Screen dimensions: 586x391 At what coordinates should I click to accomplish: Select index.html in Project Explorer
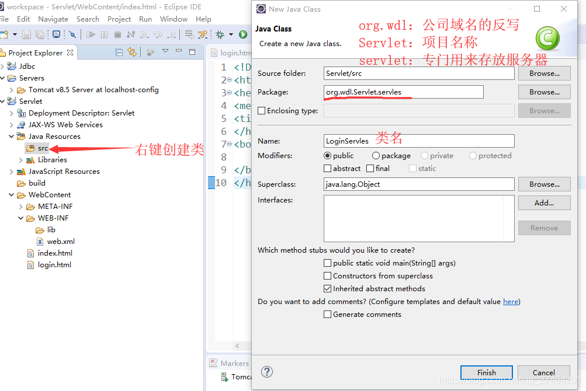(x=50, y=253)
